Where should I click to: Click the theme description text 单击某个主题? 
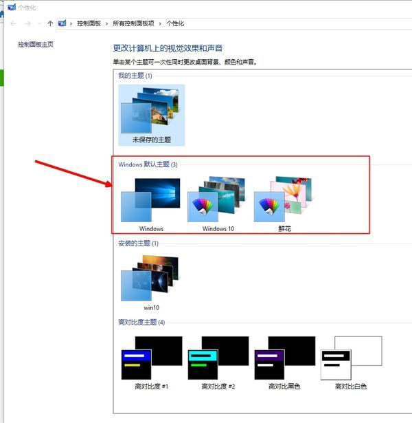185,62
